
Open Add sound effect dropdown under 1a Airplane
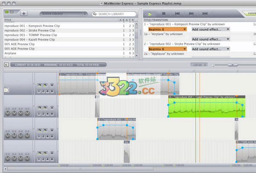point(211,39)
